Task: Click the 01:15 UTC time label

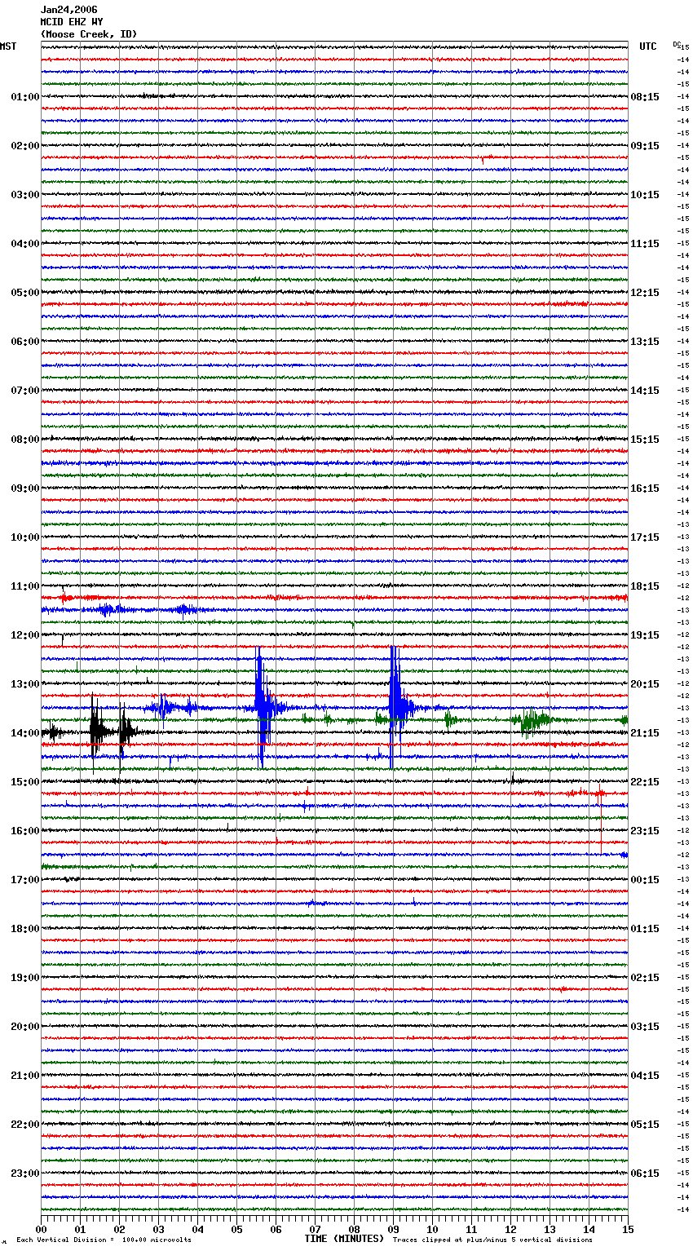Action: coord(645,929)
